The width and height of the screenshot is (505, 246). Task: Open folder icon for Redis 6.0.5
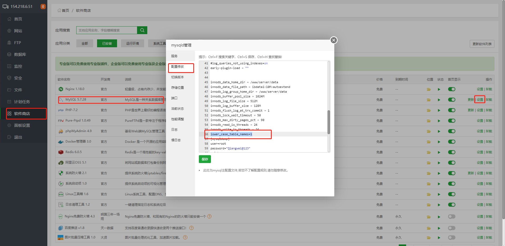[x=429, y=152]
